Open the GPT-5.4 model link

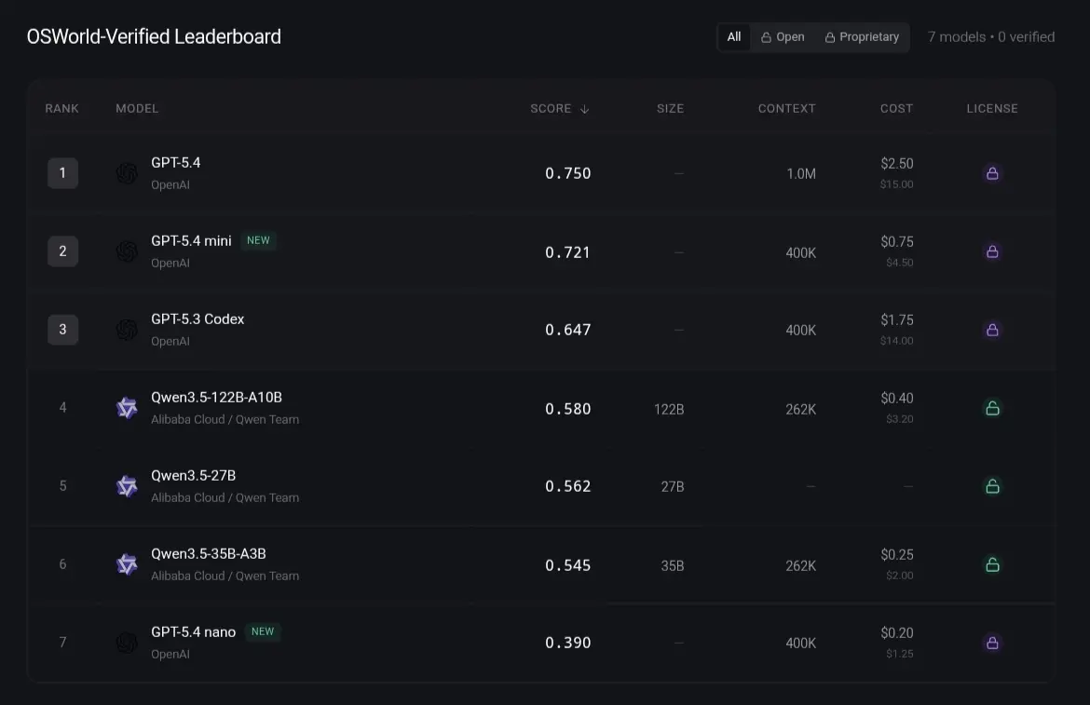176,163
